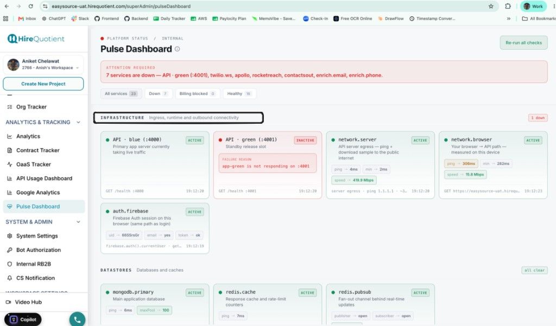
Task: Launch the Copilot assistant button
Action: click(23, 319)
